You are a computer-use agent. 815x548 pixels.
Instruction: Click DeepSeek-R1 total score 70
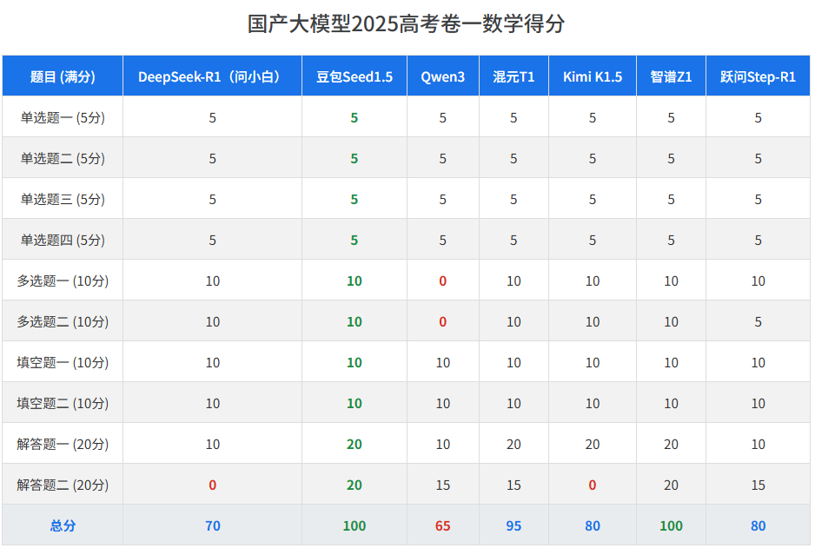213,525
